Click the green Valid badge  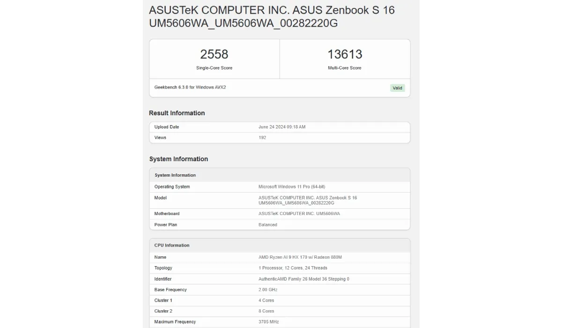(398, 88)
